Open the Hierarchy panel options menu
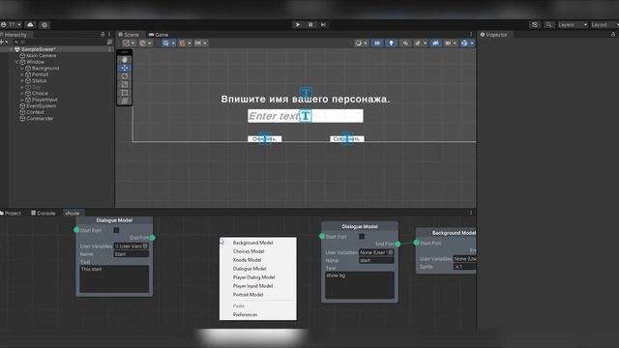 109,35
